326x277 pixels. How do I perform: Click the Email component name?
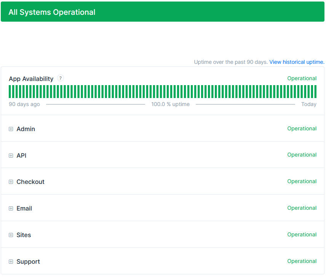(24, 208)
